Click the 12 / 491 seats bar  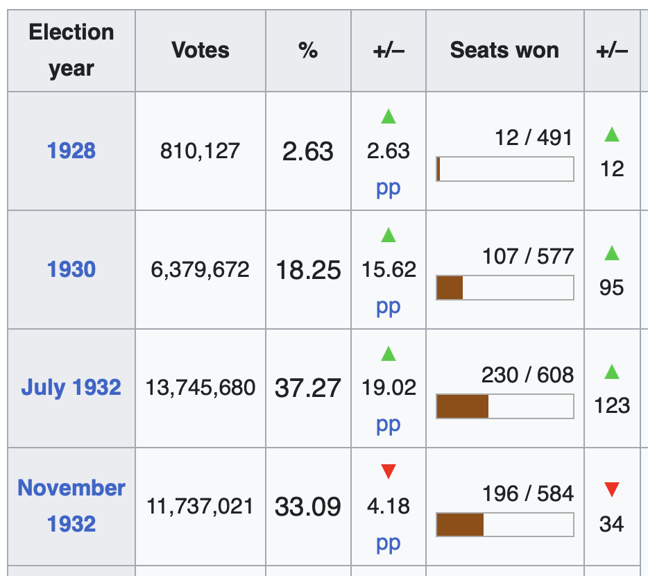(x=505, y=169)
